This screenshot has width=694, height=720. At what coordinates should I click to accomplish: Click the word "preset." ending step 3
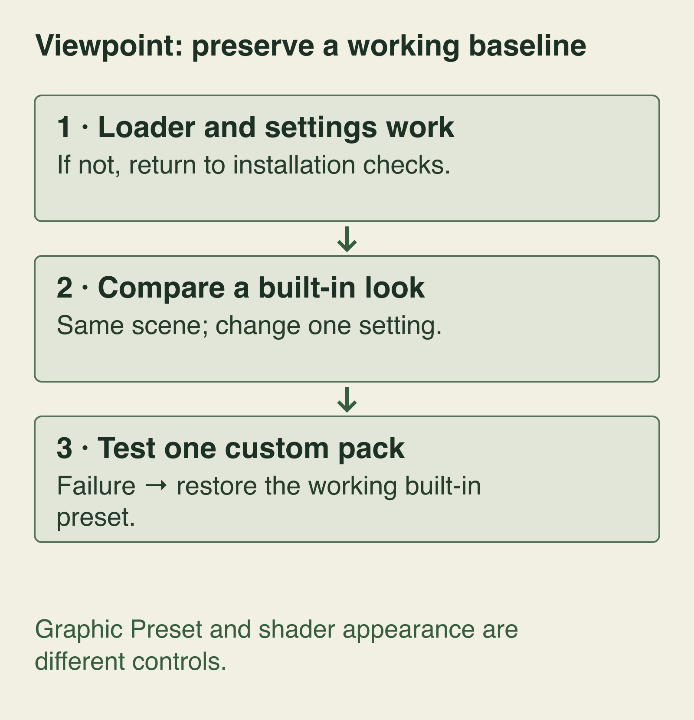(96, 517)
